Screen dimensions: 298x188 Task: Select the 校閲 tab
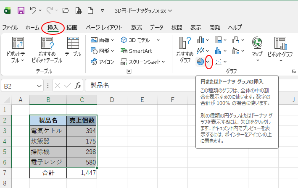177,28
